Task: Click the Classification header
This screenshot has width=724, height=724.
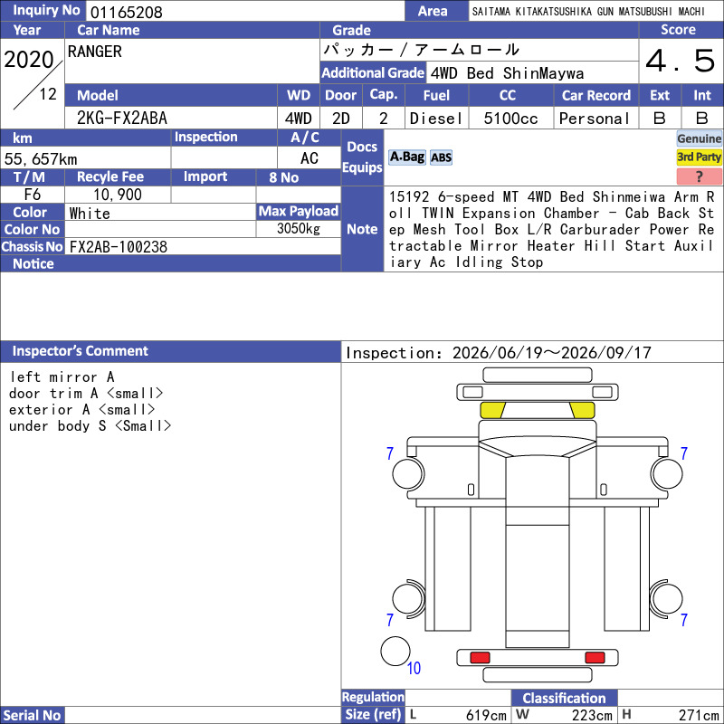Action: [x=564, y=698]
